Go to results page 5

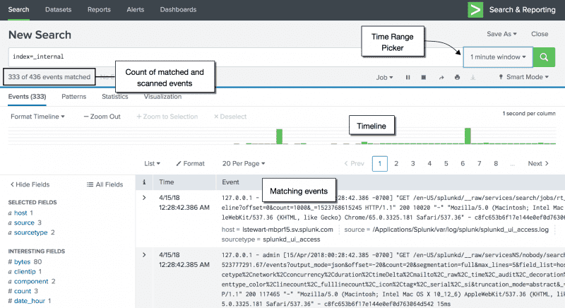[x=446, y=164]
